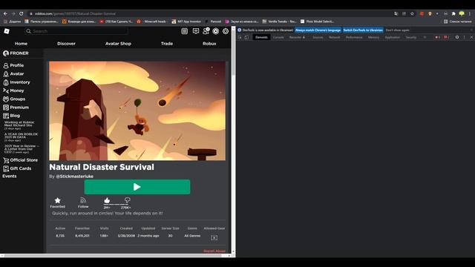This screenshot has height=267, width=475.
Task: Open the Discover nav item
Action: (x=66, y=44)
